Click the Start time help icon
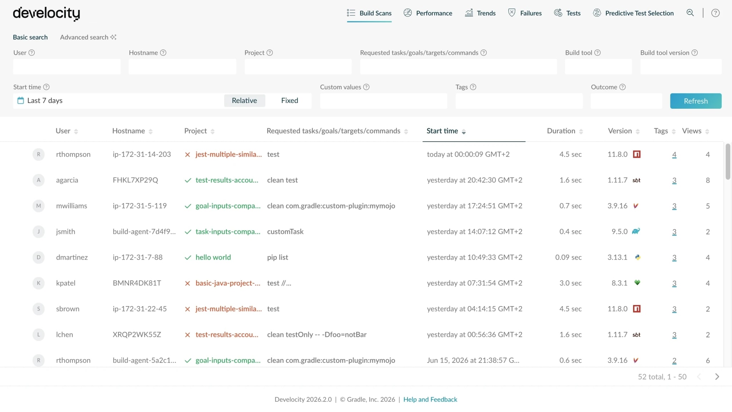Image resolution: width=732 pixels, height=412 pixels. tap(46, 87)
